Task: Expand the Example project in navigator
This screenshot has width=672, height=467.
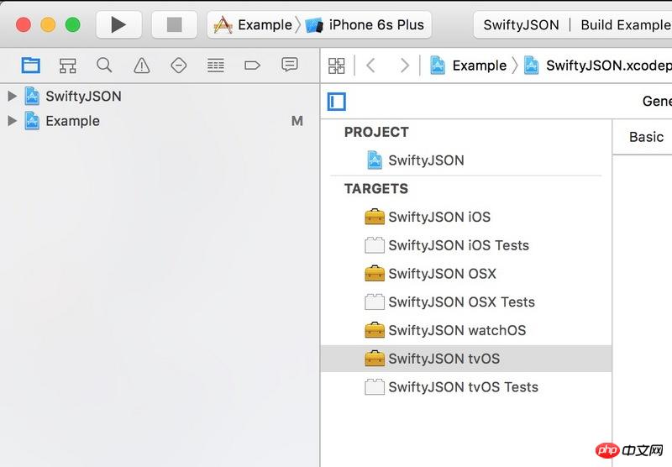Action: (13, 121)
